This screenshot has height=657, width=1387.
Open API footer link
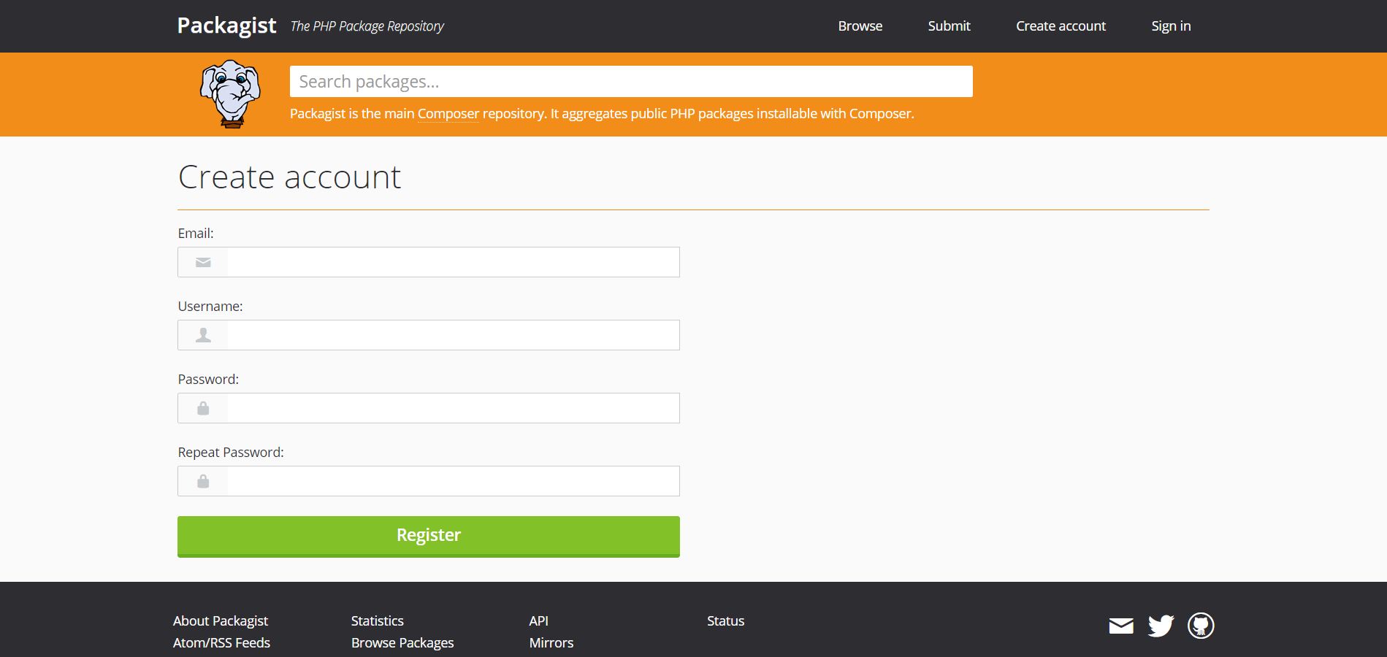539,620
